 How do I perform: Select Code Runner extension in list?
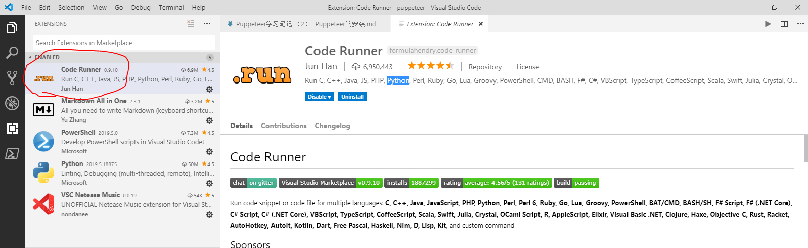pyautogui.click(x=122, y=78)
